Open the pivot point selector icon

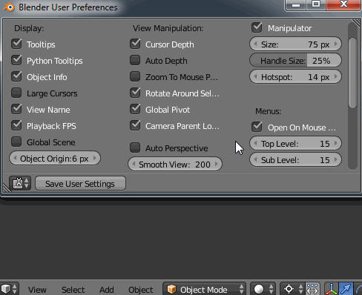[289, 289]
